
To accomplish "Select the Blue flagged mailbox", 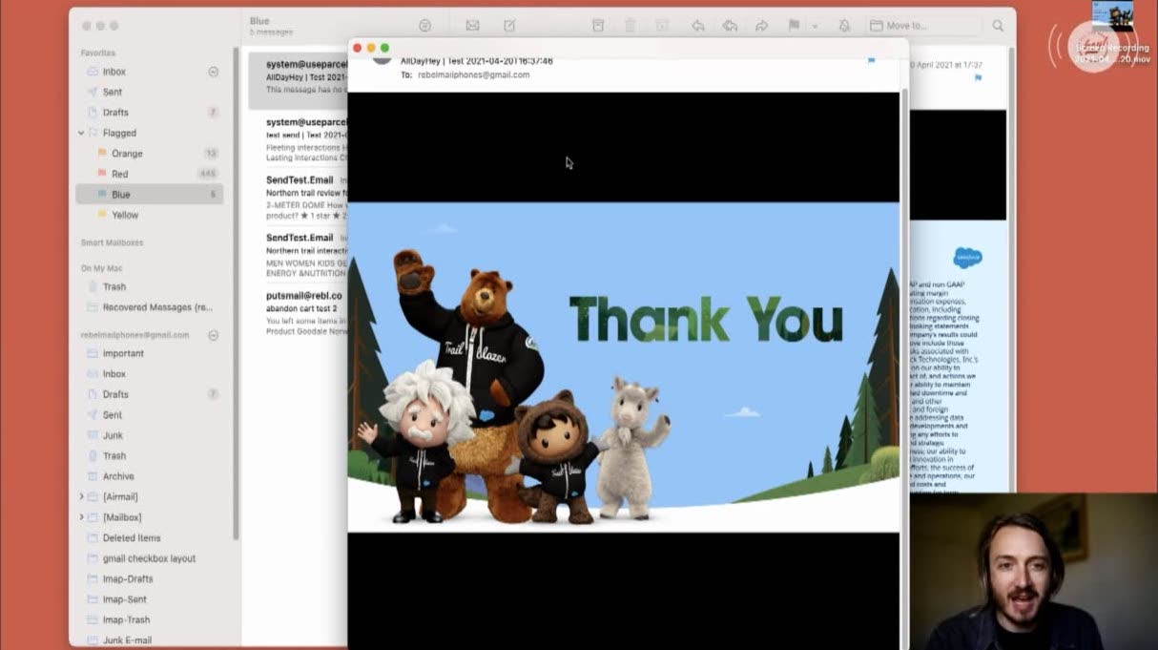I will point(148,194).
